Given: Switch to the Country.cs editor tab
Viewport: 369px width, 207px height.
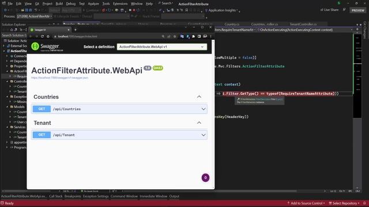Looking at the screenshot, I should click(x=232, y=24).
